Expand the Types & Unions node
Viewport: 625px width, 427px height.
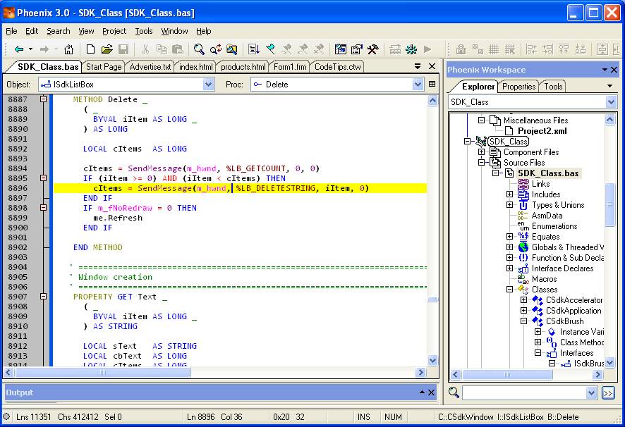(x=509, y=205)
